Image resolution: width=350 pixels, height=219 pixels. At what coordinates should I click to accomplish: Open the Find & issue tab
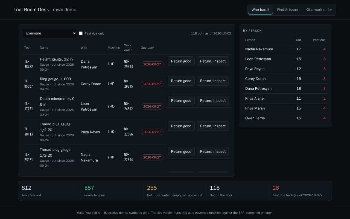coord(287,10)
